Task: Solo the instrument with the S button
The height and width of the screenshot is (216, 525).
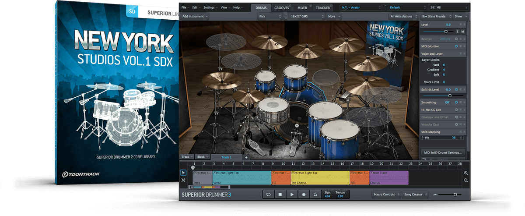Action: click(458, 32)
